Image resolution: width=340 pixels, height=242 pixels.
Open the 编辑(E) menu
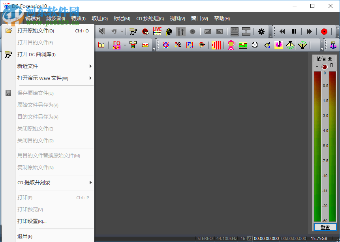33,19
